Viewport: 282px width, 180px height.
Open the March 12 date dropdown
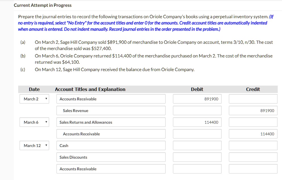point(34,146)
